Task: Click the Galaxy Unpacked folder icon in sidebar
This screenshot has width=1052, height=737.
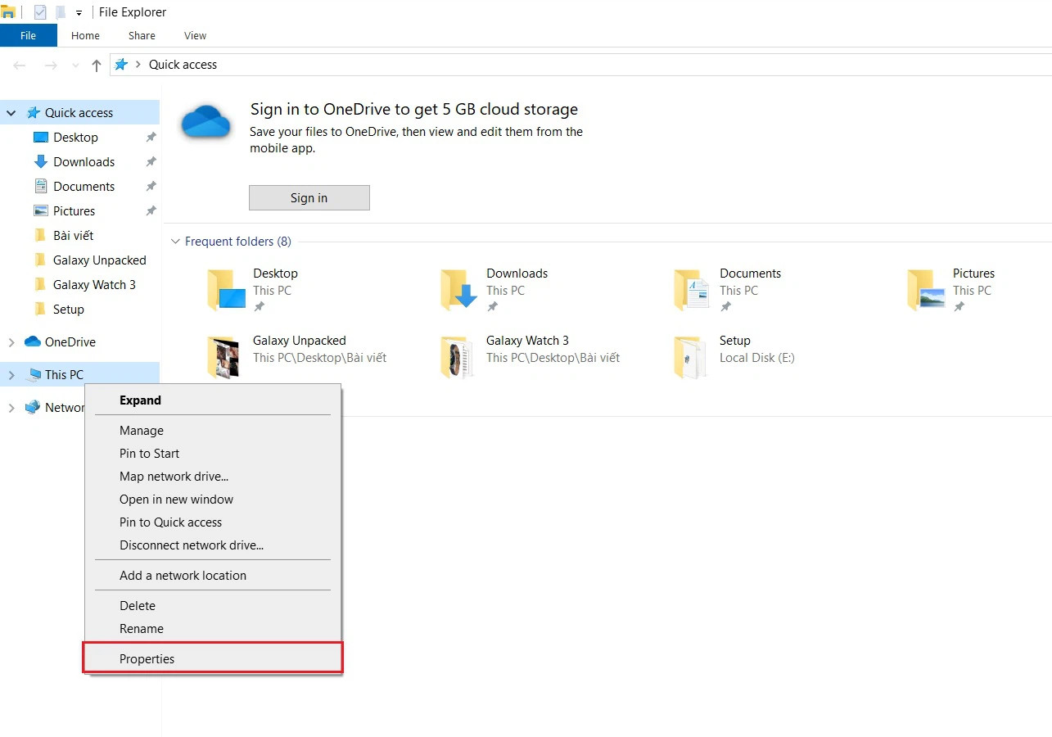Action: coord(41,260)
